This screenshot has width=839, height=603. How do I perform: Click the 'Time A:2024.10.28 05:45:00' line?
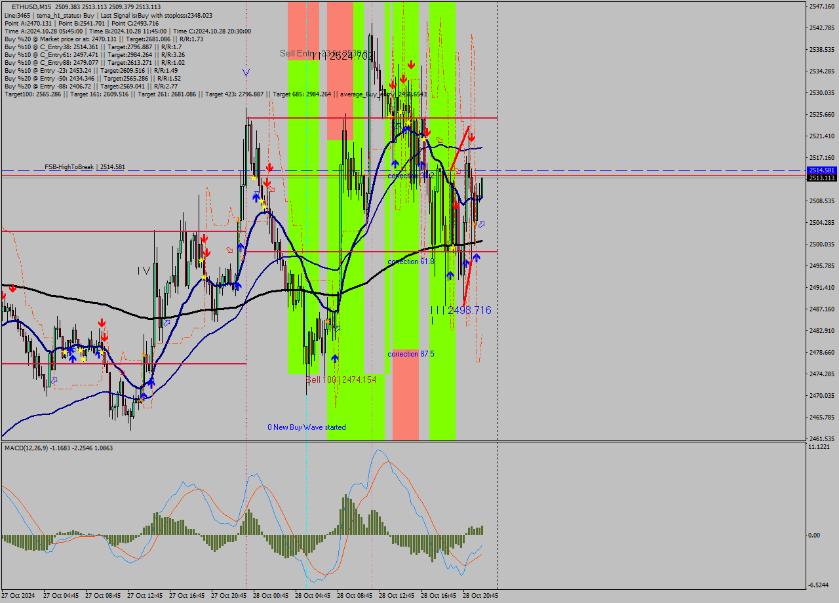pos(127,31)
